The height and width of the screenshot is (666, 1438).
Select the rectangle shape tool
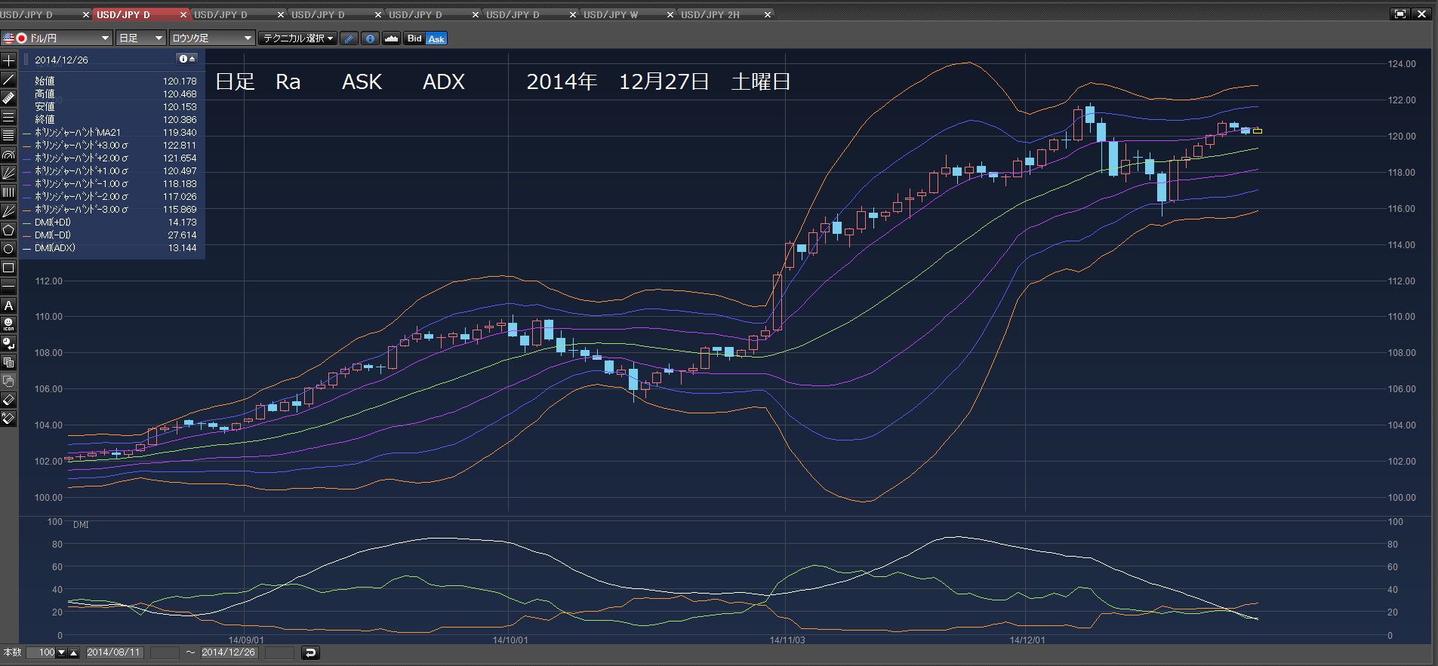click(x=8, y=268)
